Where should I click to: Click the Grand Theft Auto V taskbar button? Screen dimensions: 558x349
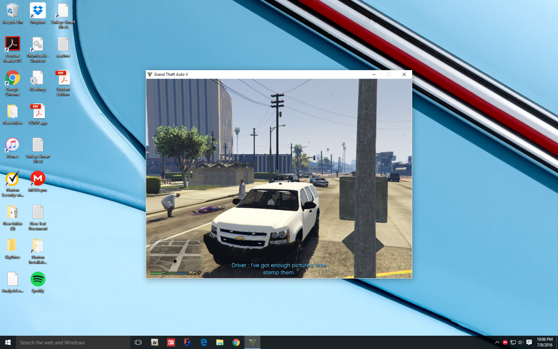(x=252, y=342)
